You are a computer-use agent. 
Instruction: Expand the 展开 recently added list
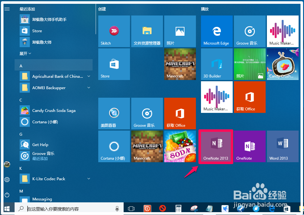coord(25,53)
